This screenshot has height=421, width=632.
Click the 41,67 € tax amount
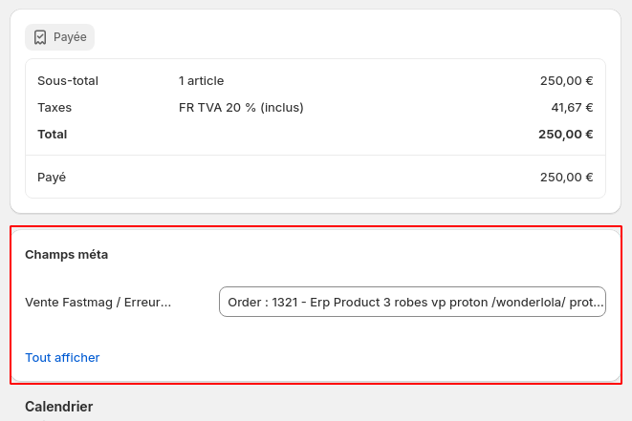click(572, 108)
